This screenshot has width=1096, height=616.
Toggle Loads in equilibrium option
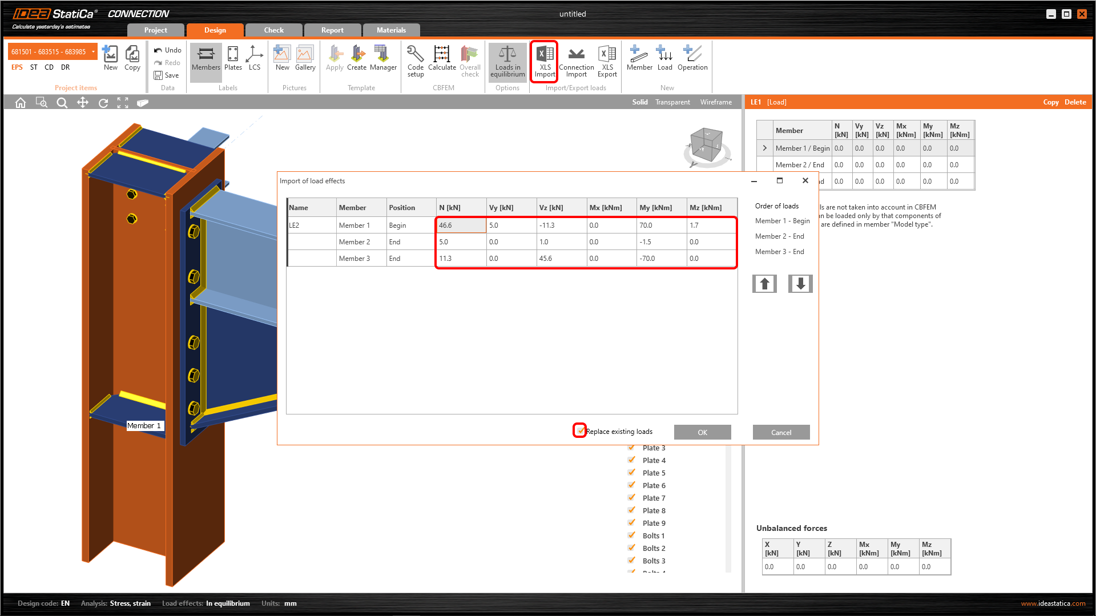(507, 61)
